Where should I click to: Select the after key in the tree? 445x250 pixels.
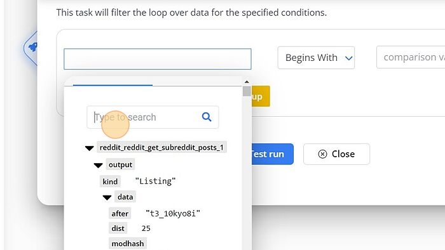(x=120, y=213)
